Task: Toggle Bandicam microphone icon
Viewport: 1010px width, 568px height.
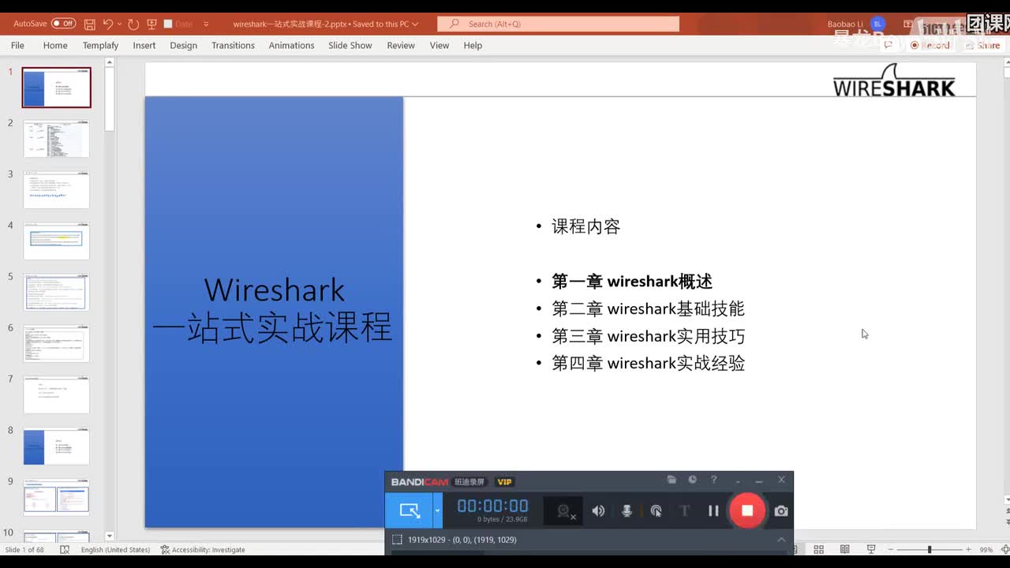Action: 627,511
